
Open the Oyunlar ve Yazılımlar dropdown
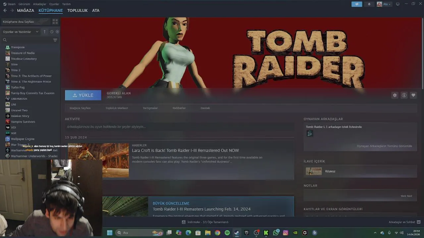(x=21, y=32)
